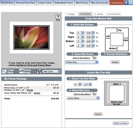The height and width of the screenshot is (128, 133).
Task: Click Update button under Preview Selections
Action: (x=115, y=62)
